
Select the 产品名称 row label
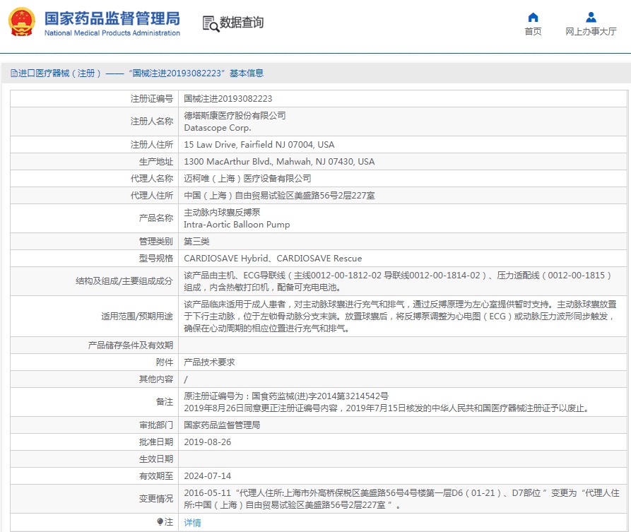click(x=156, y=218)
